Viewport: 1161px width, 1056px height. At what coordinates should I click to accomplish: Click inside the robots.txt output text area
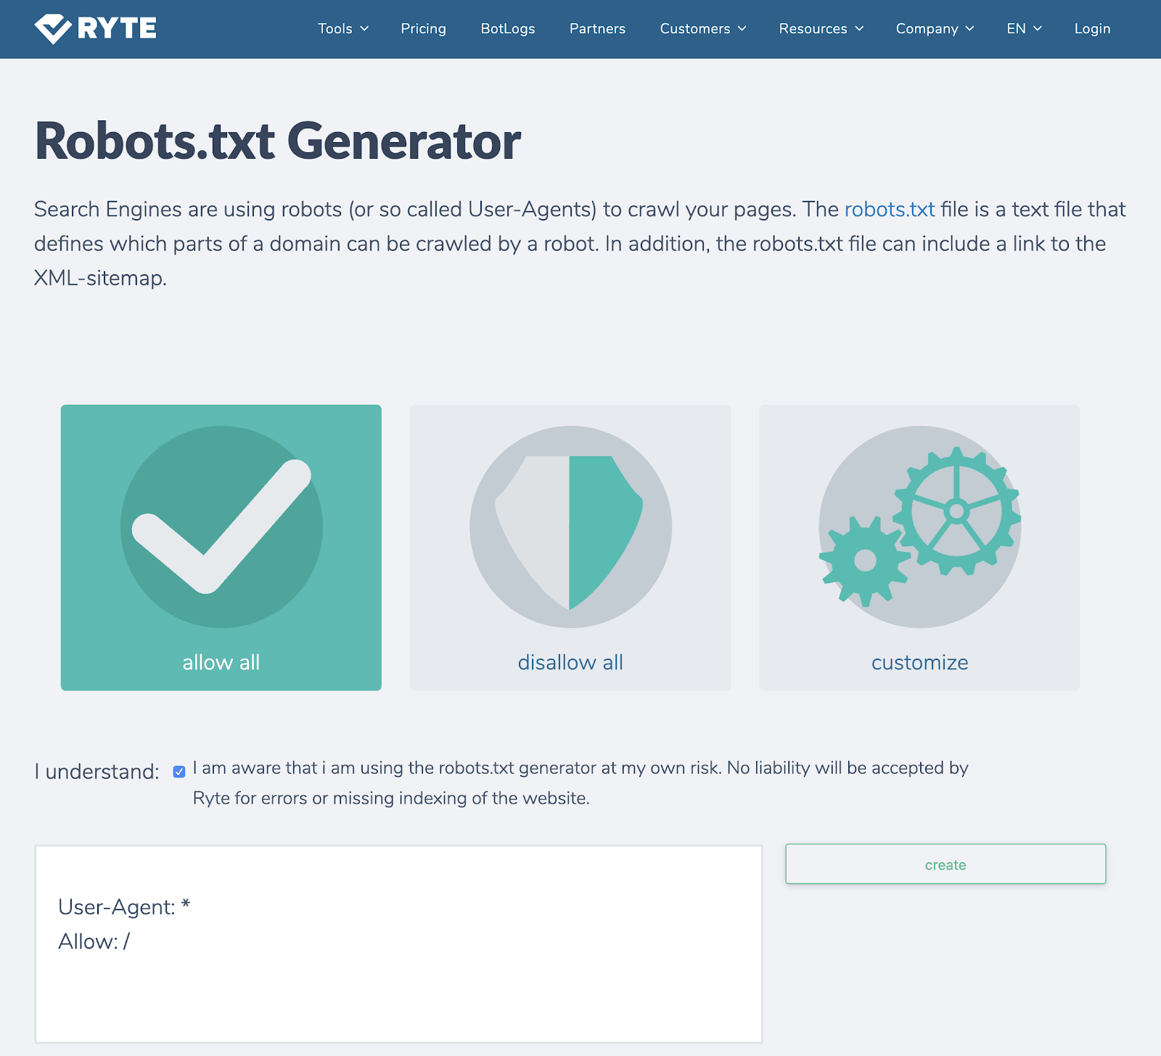coord(398,943)
